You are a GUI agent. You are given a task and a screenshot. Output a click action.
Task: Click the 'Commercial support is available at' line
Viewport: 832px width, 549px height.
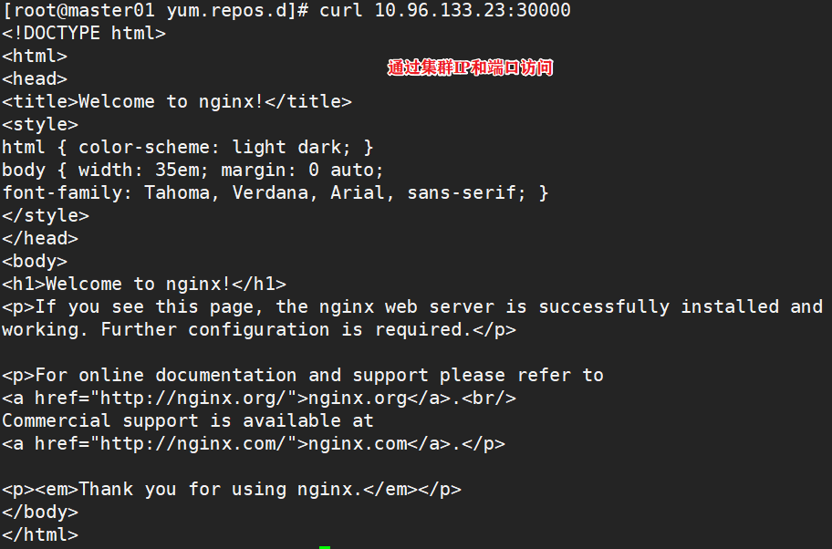[188, 421]
